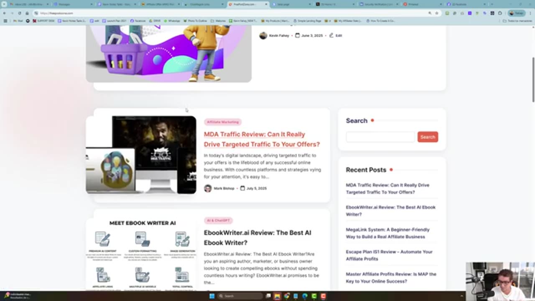535x301 pixels.
Task: Click the calendar icon next to June 3, 2025
Action: click(x=297, y=36)
